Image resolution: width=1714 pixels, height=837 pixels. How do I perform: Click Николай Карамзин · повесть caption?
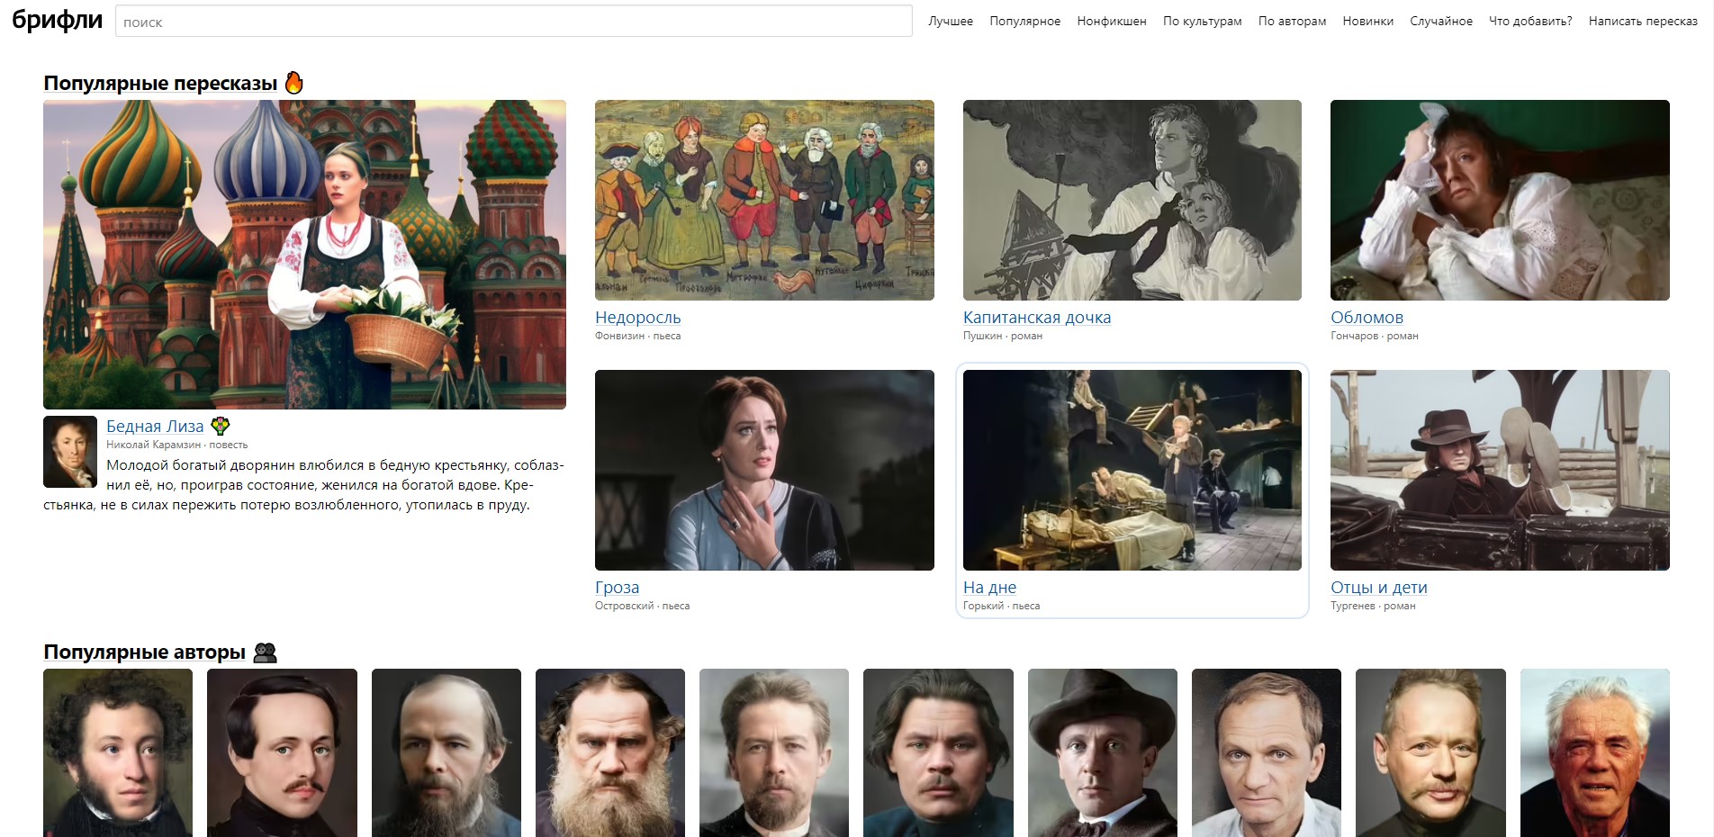[x=176, y=445]
